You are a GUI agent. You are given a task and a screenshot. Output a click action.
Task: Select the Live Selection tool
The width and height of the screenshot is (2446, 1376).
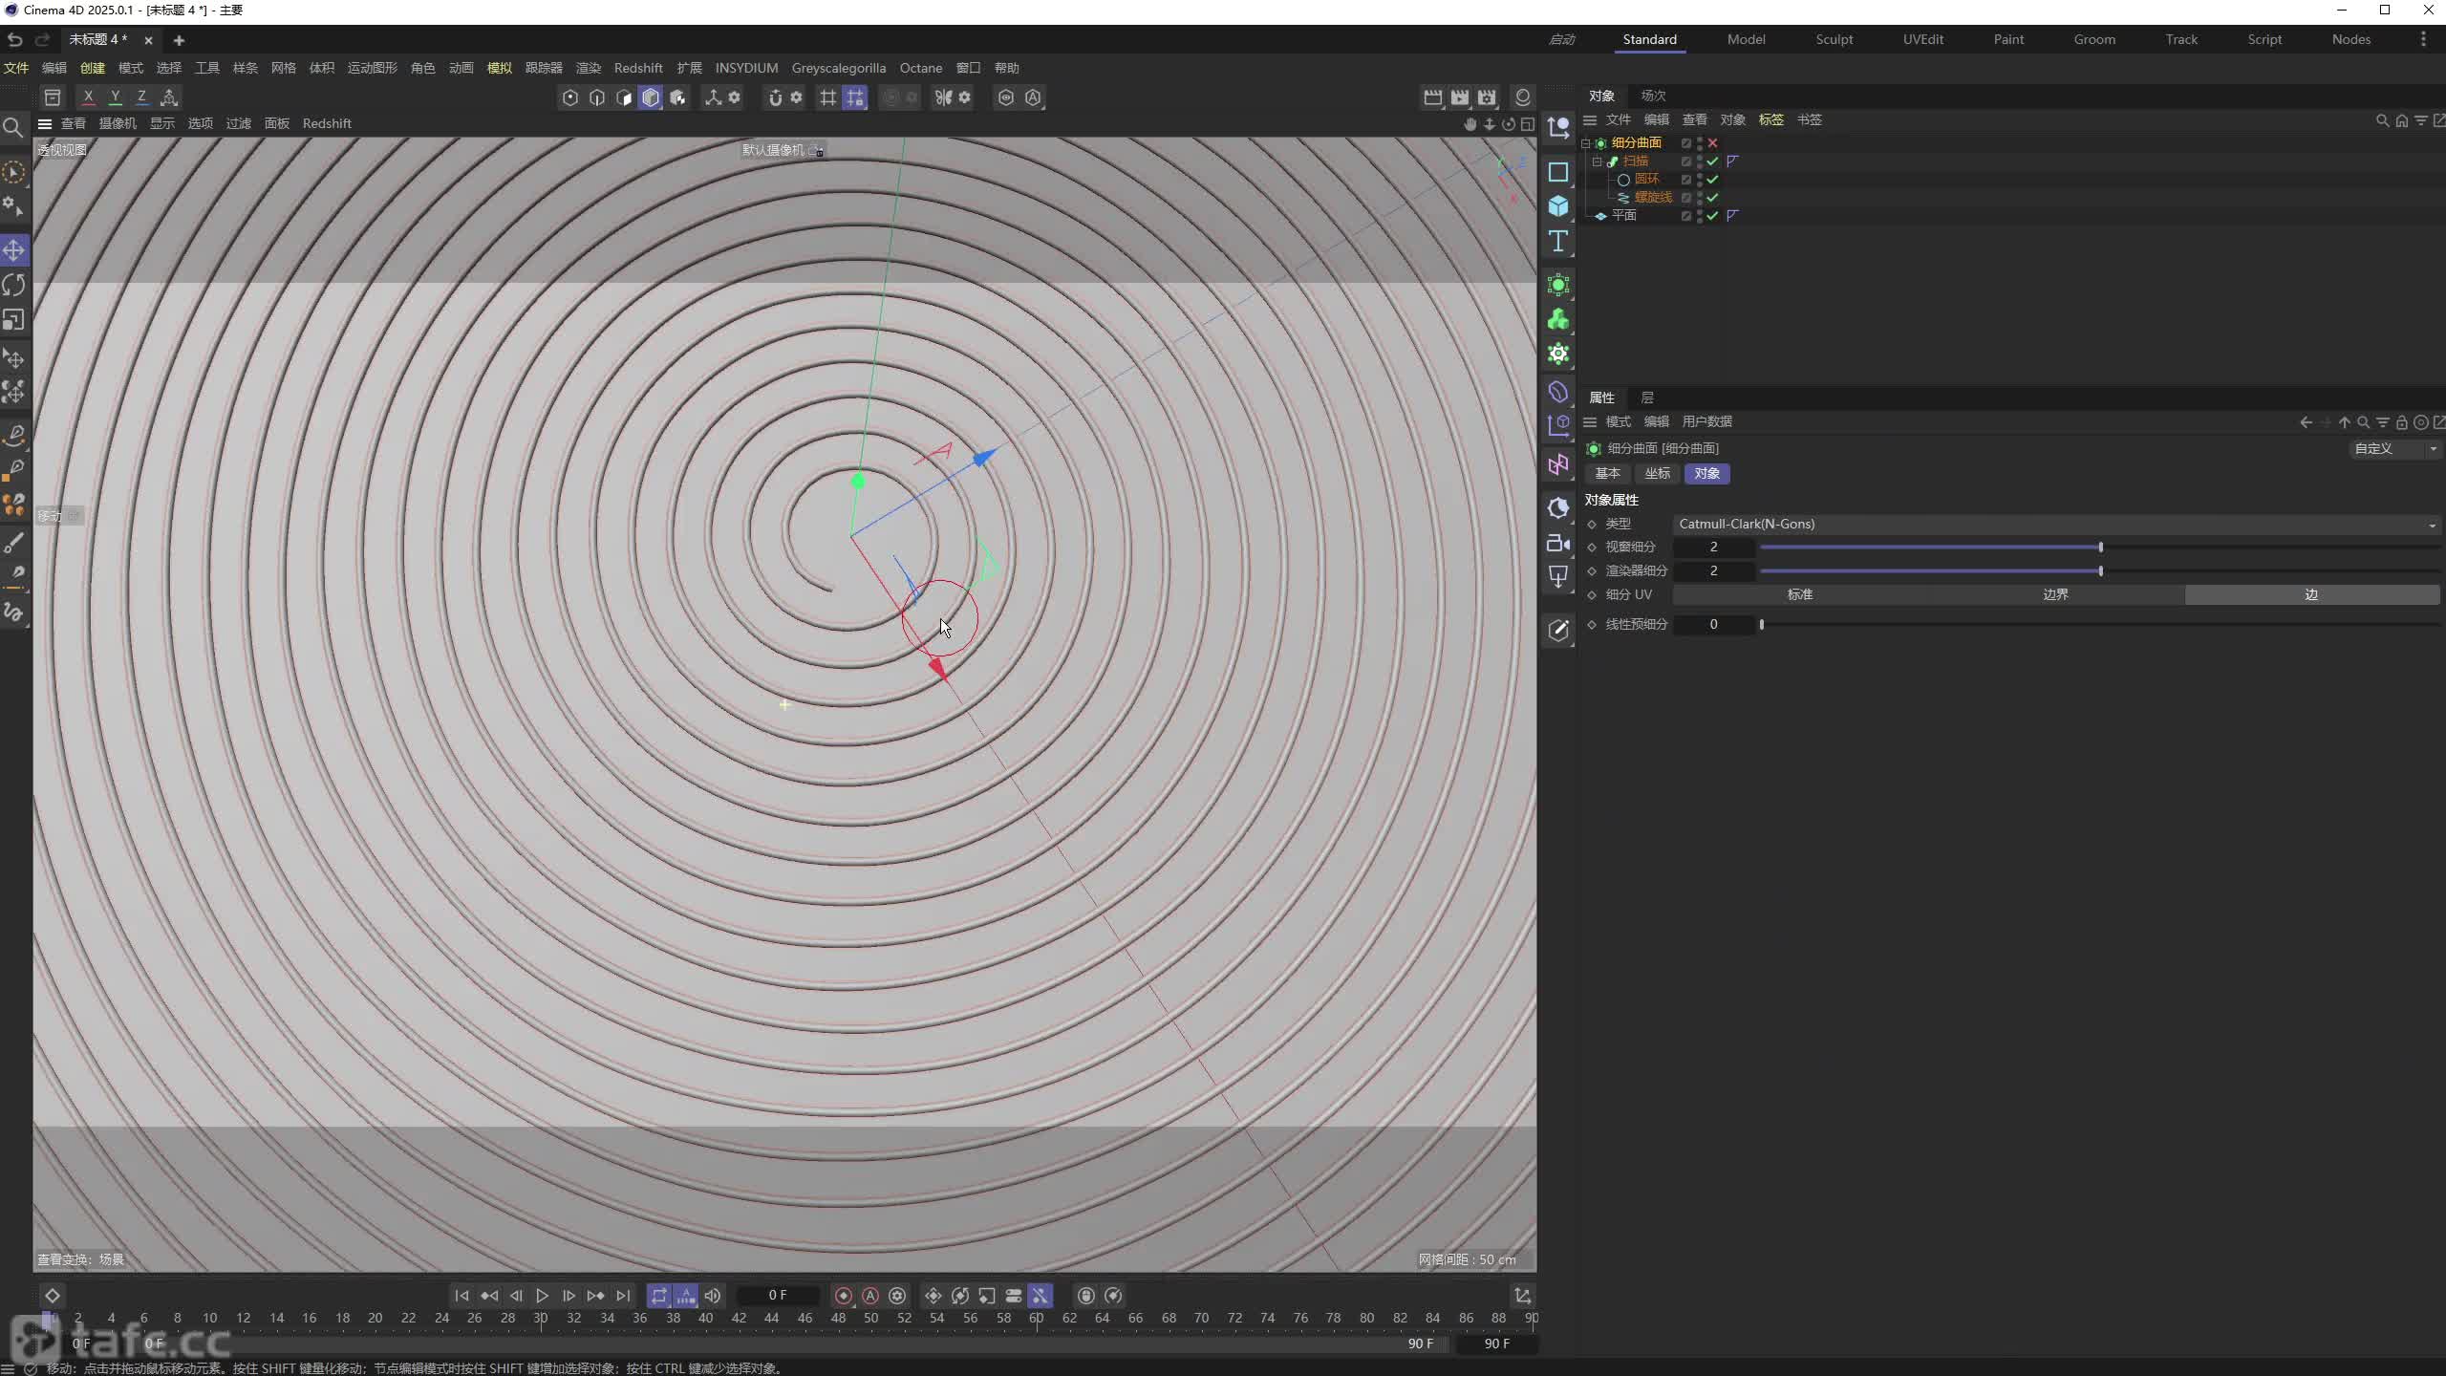[14, 172]
